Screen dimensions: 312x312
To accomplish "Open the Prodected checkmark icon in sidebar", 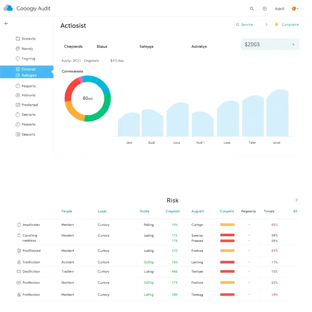I will tap(18, 105).
